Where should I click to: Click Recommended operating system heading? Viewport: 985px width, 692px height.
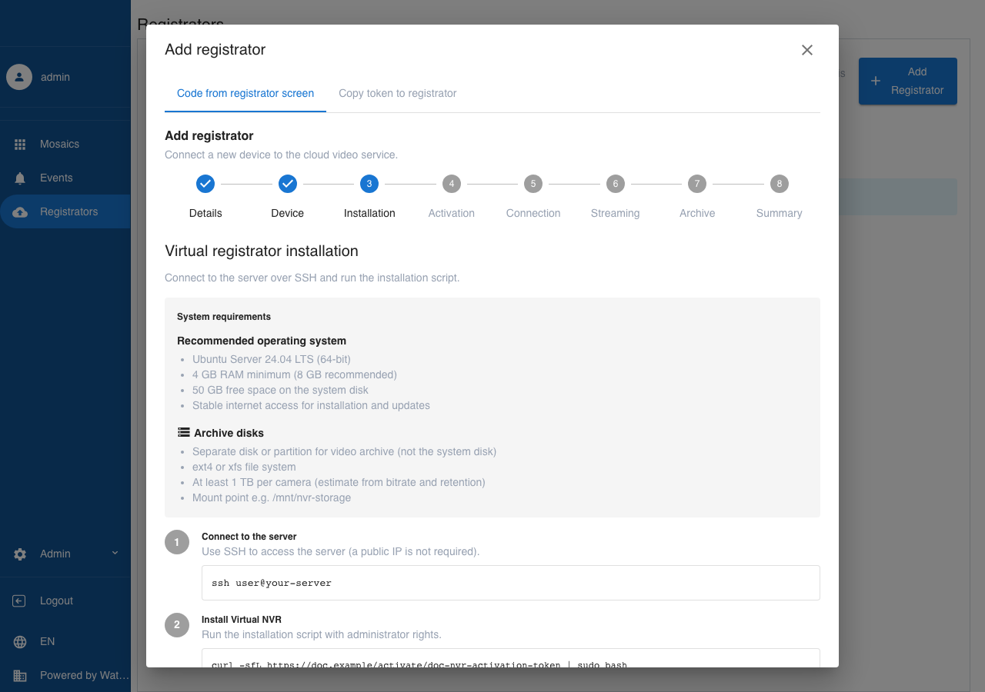click(262, 341)
